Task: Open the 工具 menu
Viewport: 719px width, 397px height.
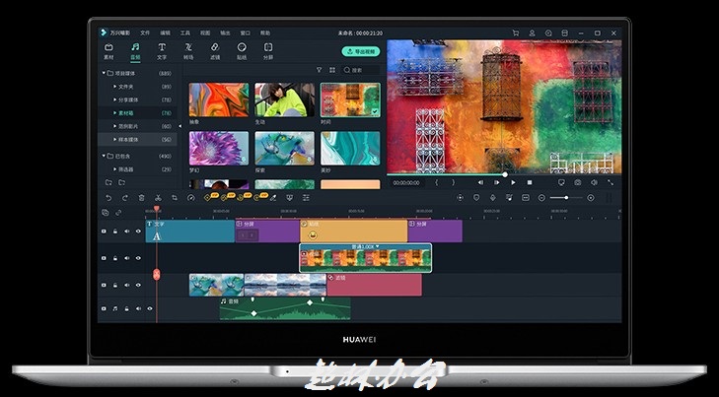Action: [185, 33]
